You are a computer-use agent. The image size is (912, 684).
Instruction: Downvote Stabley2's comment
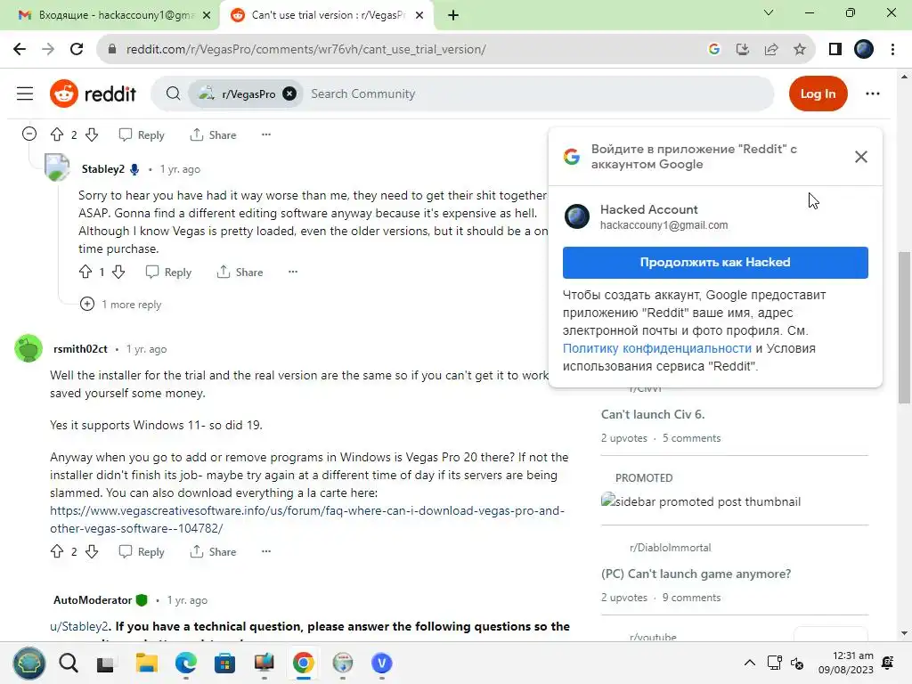[118, 272]
